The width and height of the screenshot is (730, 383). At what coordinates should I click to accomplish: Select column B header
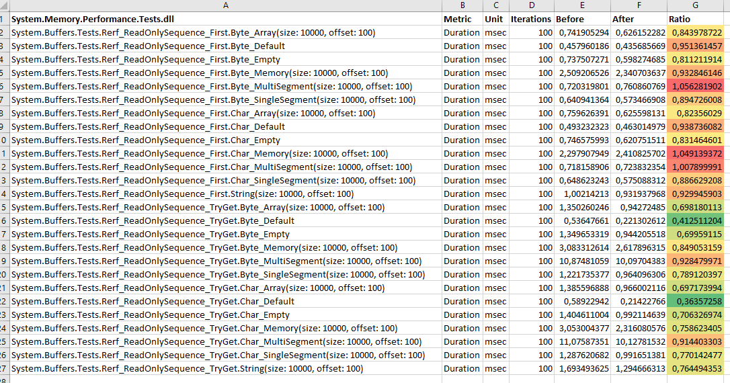[462, 5]
